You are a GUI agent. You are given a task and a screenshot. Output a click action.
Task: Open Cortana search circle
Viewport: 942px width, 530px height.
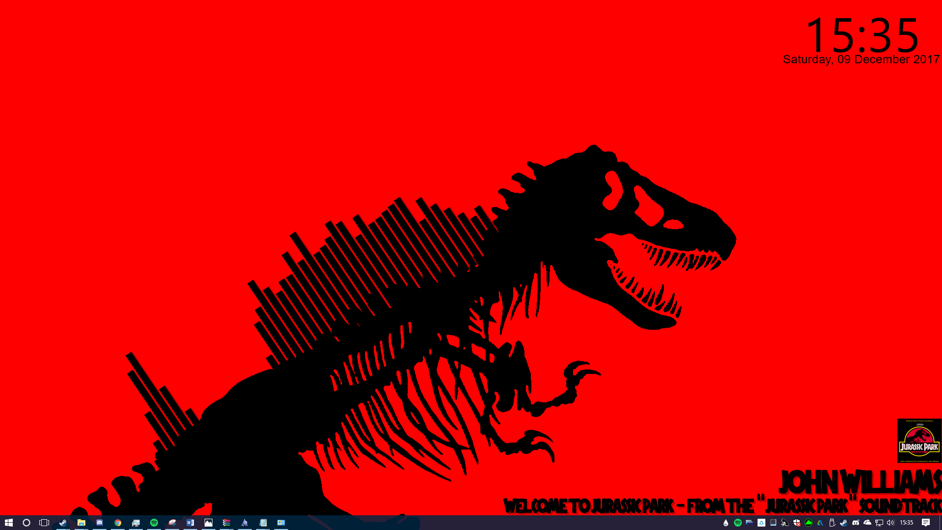pyautogui.click(x=26, y=523)
